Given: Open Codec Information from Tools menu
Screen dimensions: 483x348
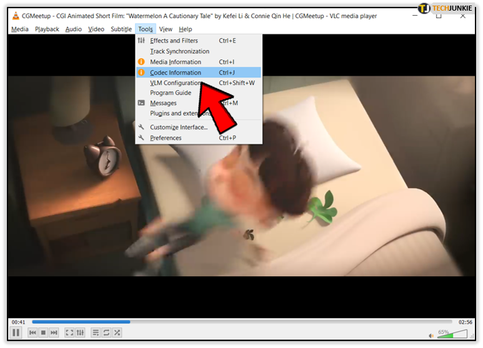Looking at the screenshot, I should tap(199, 72).
